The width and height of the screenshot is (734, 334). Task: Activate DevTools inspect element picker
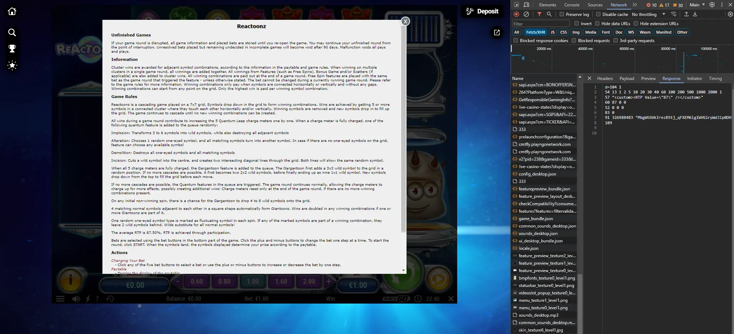tap(516, 5)
